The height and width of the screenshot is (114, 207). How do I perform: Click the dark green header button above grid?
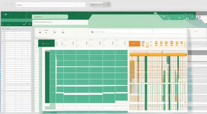tap(46, 43)
